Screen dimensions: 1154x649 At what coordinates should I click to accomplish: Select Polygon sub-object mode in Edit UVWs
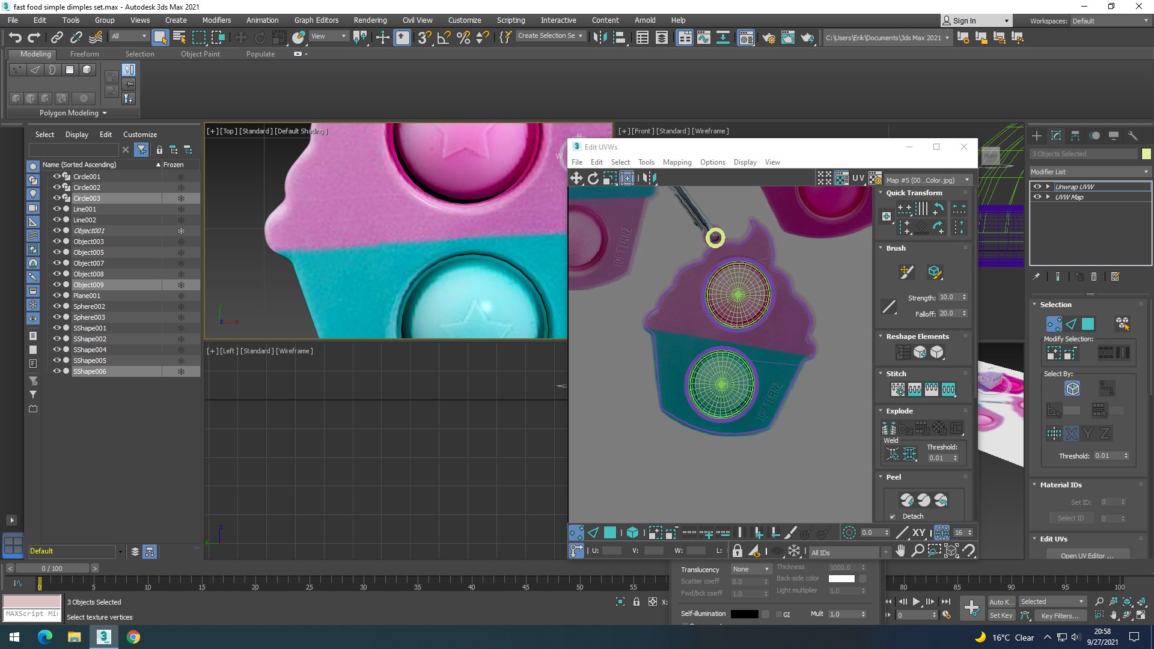(x=610, y=532)
